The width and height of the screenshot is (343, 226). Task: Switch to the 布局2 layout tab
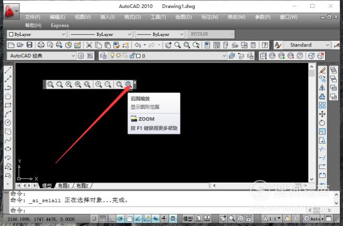tap(82, 186)
